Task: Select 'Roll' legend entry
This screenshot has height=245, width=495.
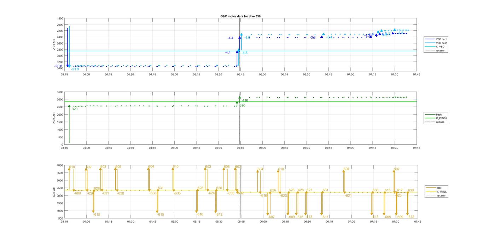Action: [439, 188]
